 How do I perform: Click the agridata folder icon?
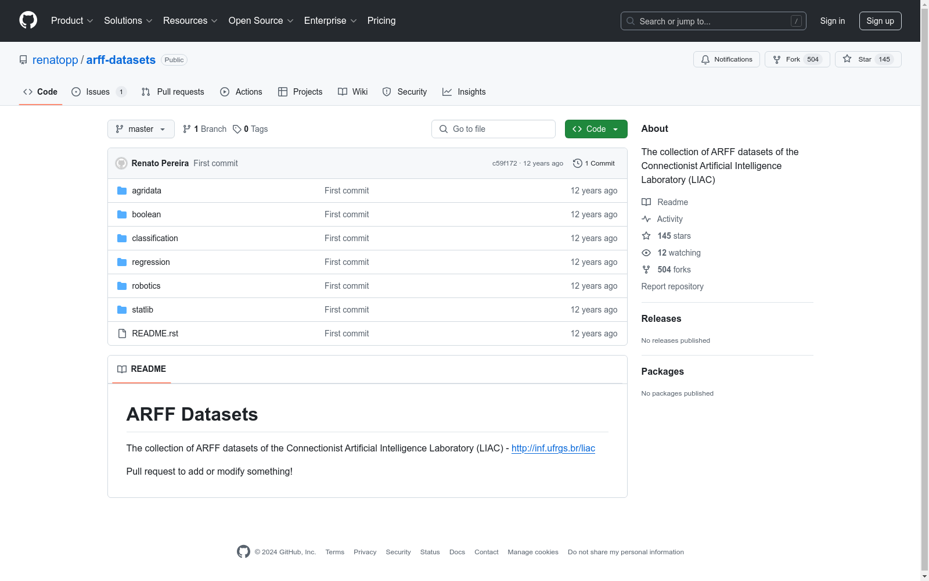122,191
